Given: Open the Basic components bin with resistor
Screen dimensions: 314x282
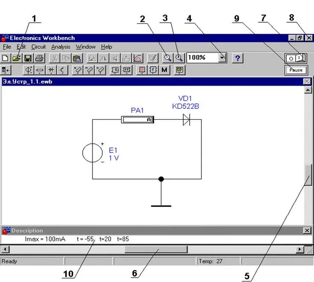Looking at the screenshot, I should (39, 70).
